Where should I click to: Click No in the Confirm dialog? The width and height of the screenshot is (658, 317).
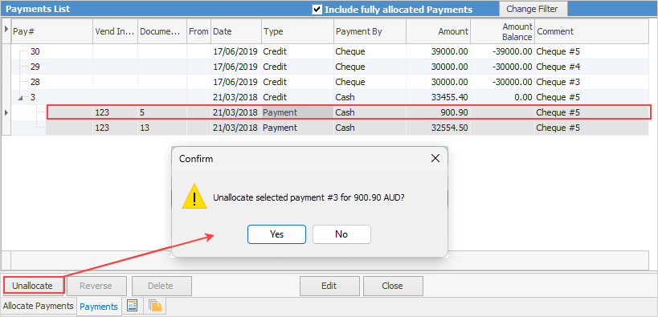pos(341,234)
